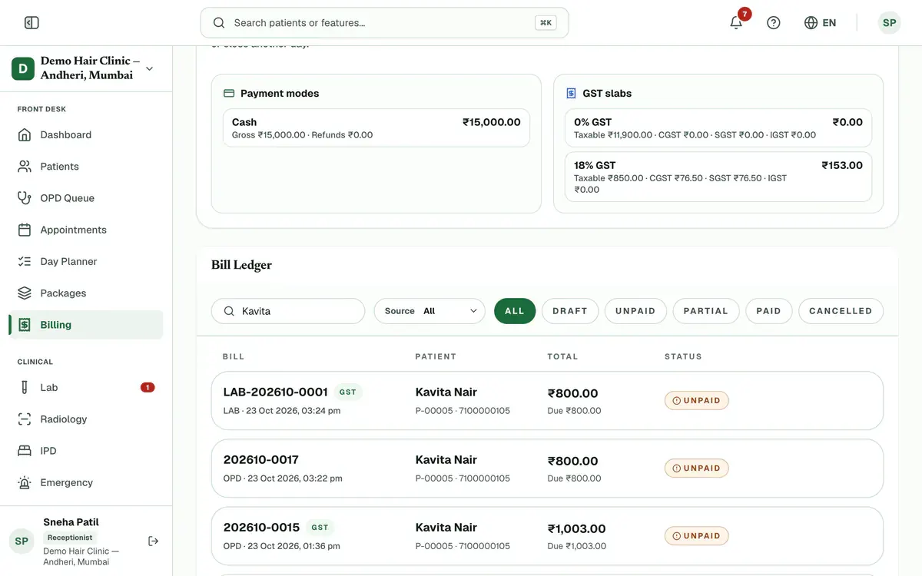The image size is (922, 576).
Task: Click UNPAID status of bill 202610-0015
Action: pyautogui.click(x=696, y=536)
